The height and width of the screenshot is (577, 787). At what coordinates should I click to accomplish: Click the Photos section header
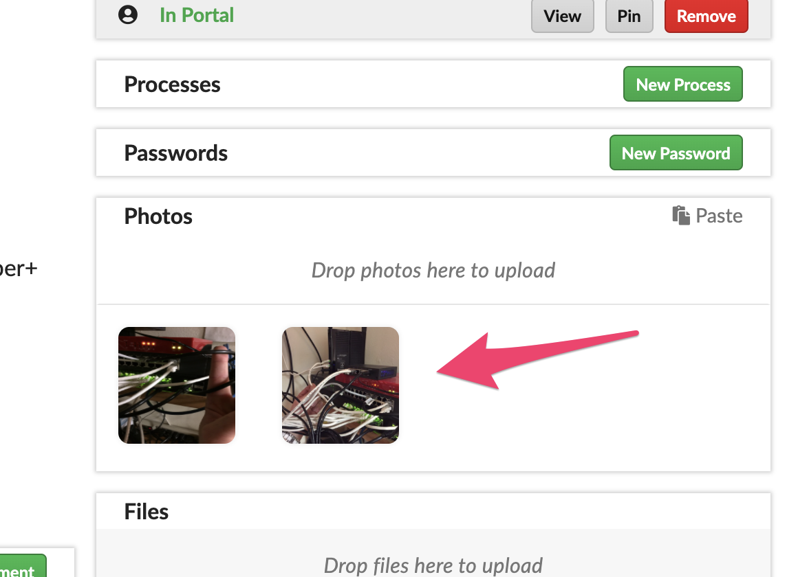click(x=158, y=216)
